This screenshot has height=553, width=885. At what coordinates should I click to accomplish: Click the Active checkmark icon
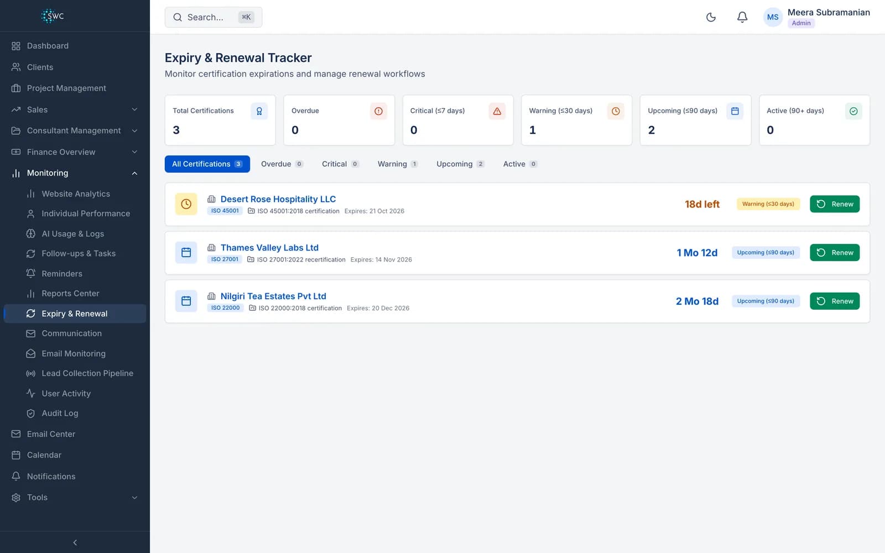click(853, 111)
